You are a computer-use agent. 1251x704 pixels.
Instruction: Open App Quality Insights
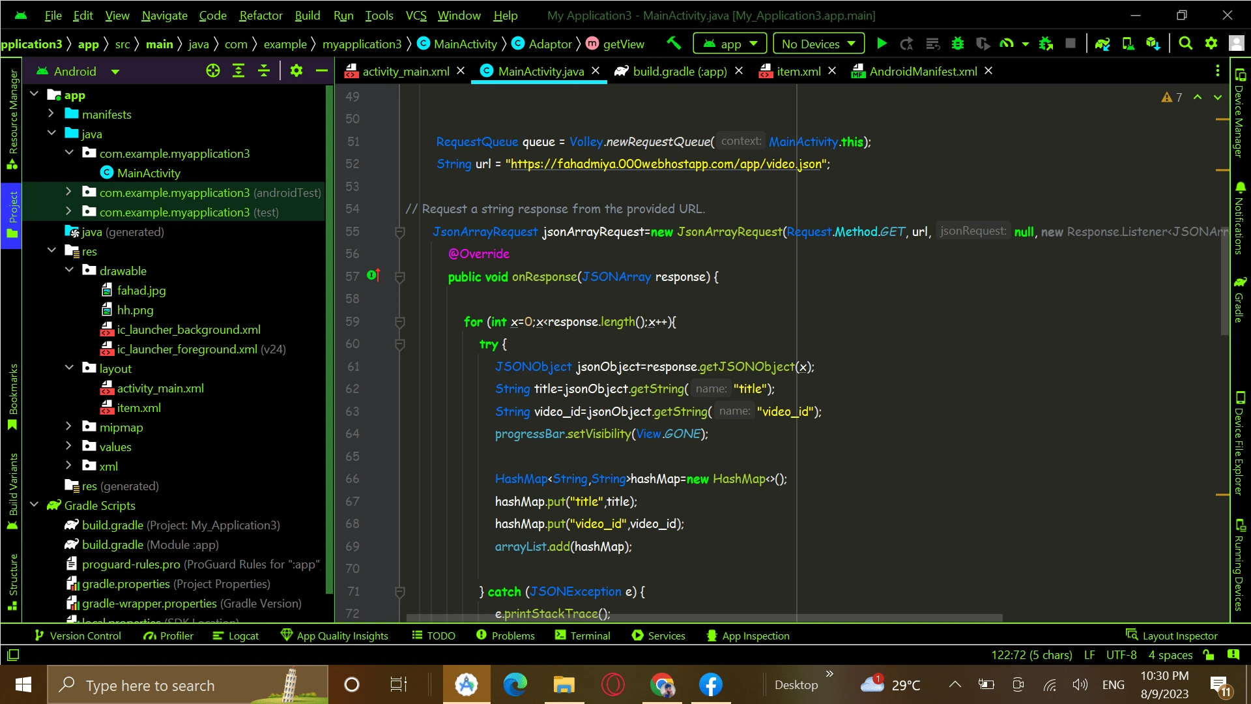pos(334,636)
